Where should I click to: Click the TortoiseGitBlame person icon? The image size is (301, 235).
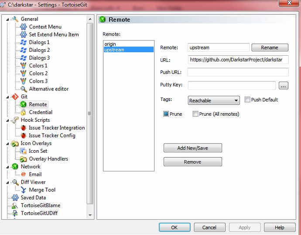click(x=15, y=205)
